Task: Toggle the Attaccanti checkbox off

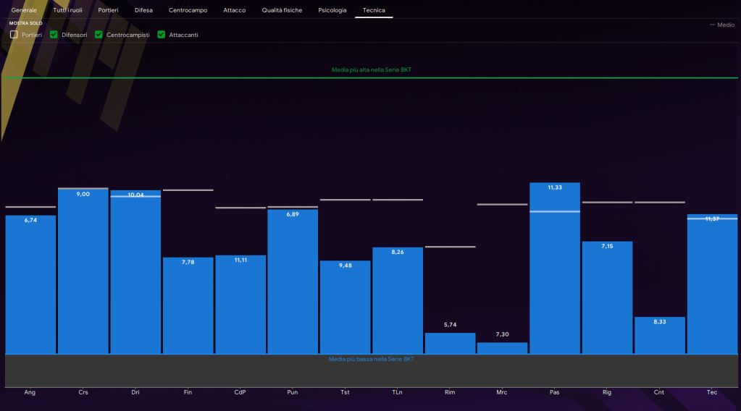Action: [162, 35]
